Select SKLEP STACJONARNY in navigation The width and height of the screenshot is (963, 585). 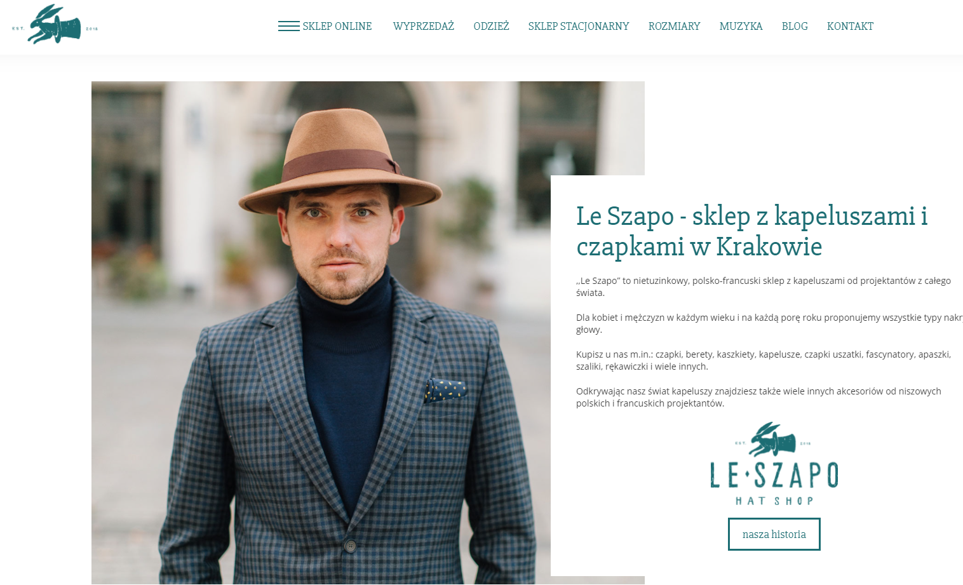click(x=579, y=26)
